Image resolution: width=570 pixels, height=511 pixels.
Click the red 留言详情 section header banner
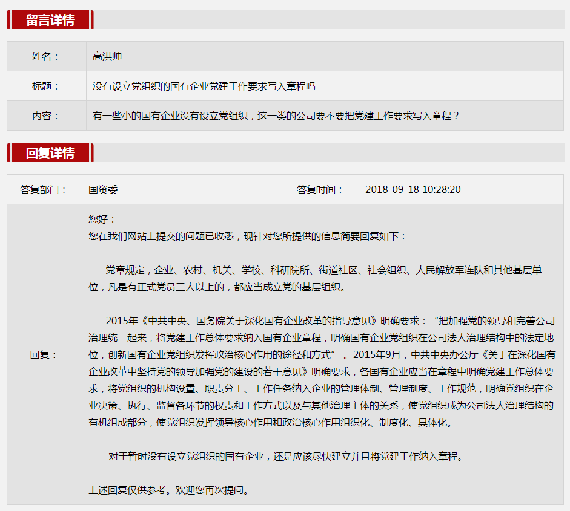pos(51,20)
